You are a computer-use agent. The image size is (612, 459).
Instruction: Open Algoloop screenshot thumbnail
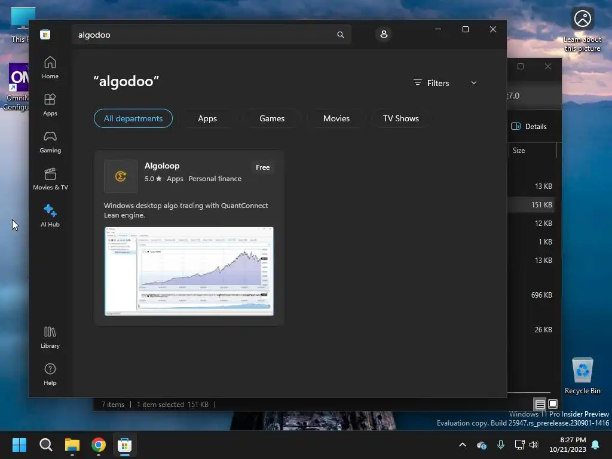pyautogui.click(x=189, y=271)
